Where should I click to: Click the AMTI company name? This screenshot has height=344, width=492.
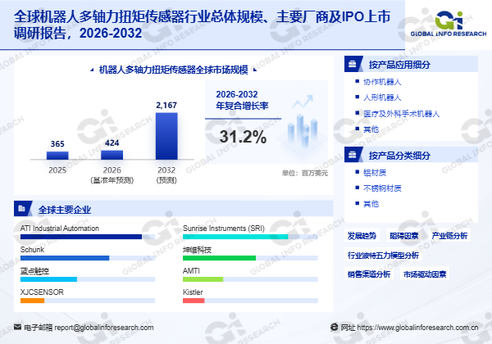pyautogui.click(x=191, y=270)
